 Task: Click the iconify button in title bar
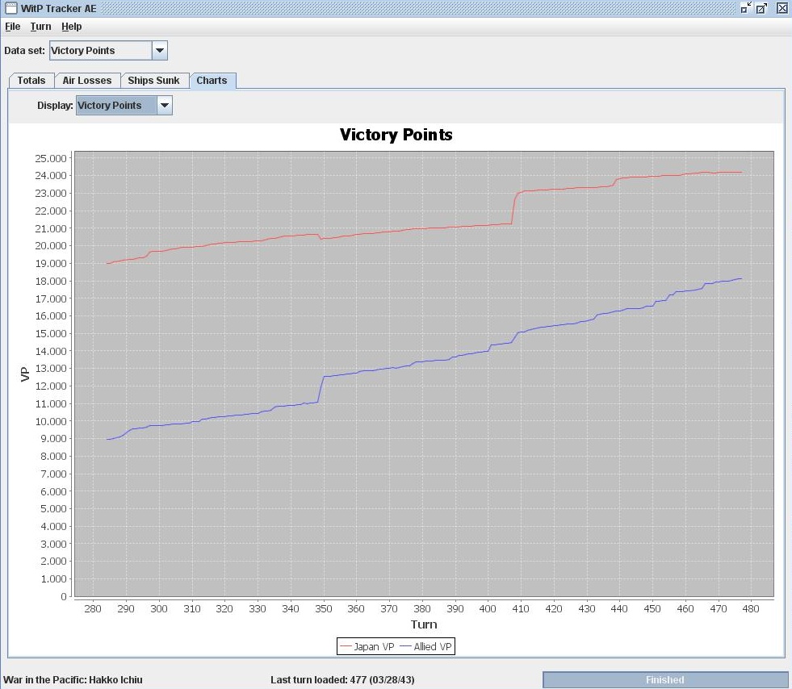pyautogui.click(x=746, y=7)
